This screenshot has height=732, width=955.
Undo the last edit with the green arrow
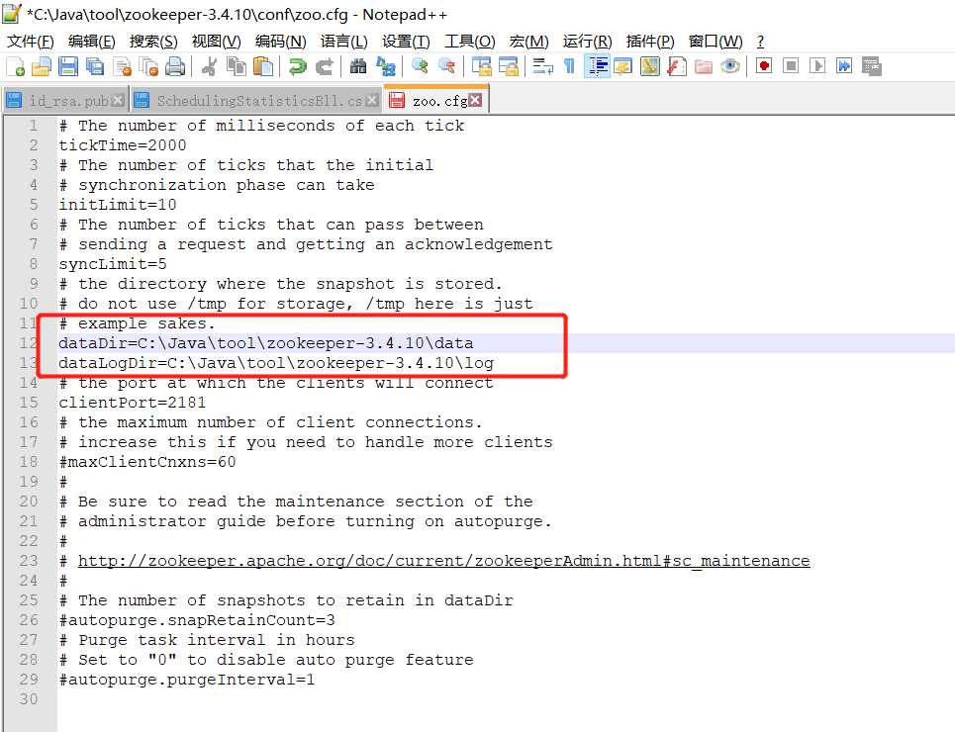tap(297, 66)
